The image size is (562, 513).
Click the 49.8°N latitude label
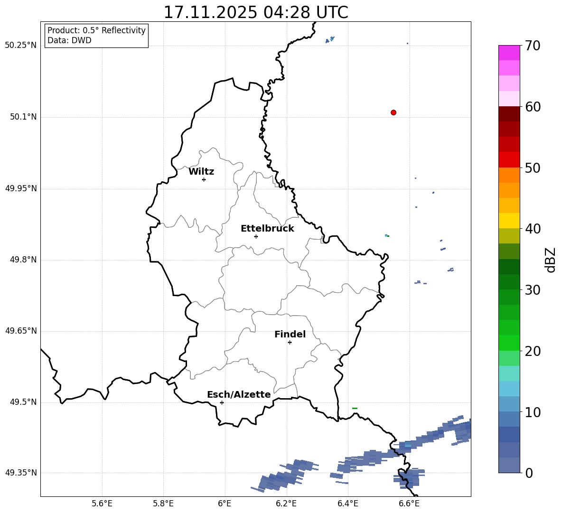[23, 260]
